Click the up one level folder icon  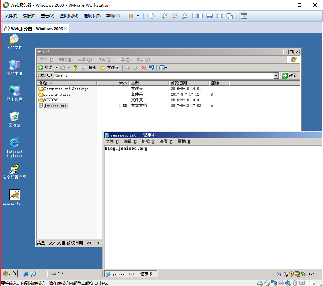click(x=75, y=68)
